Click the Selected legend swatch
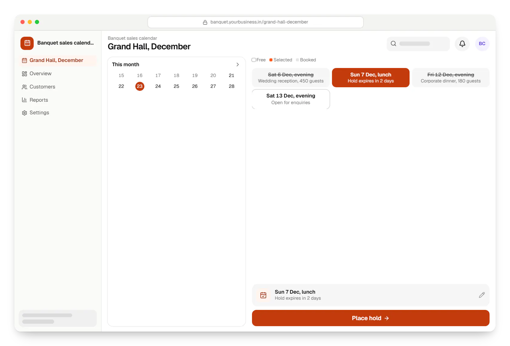 271,60
